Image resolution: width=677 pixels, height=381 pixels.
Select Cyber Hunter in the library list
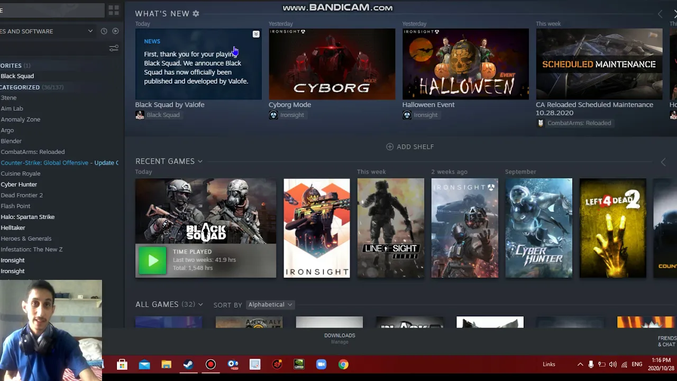tap(19, 184)
